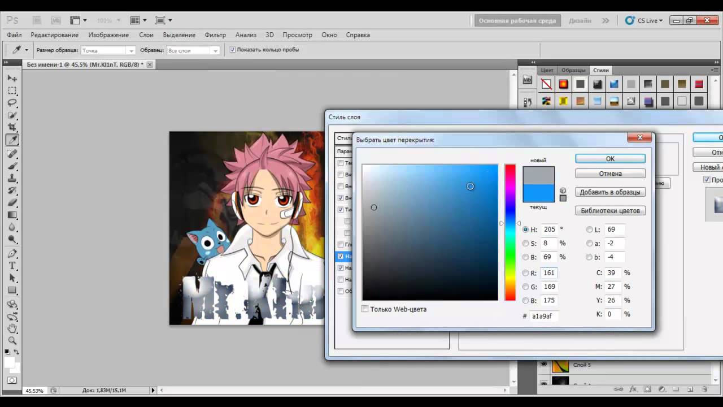
Task: Select the Pen tool
Action: pos(12,254)
